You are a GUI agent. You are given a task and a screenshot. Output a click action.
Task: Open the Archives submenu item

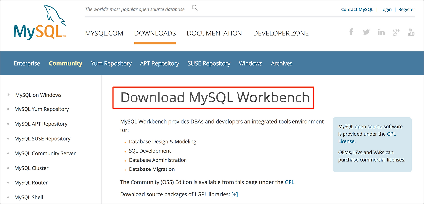click(282, 63)
